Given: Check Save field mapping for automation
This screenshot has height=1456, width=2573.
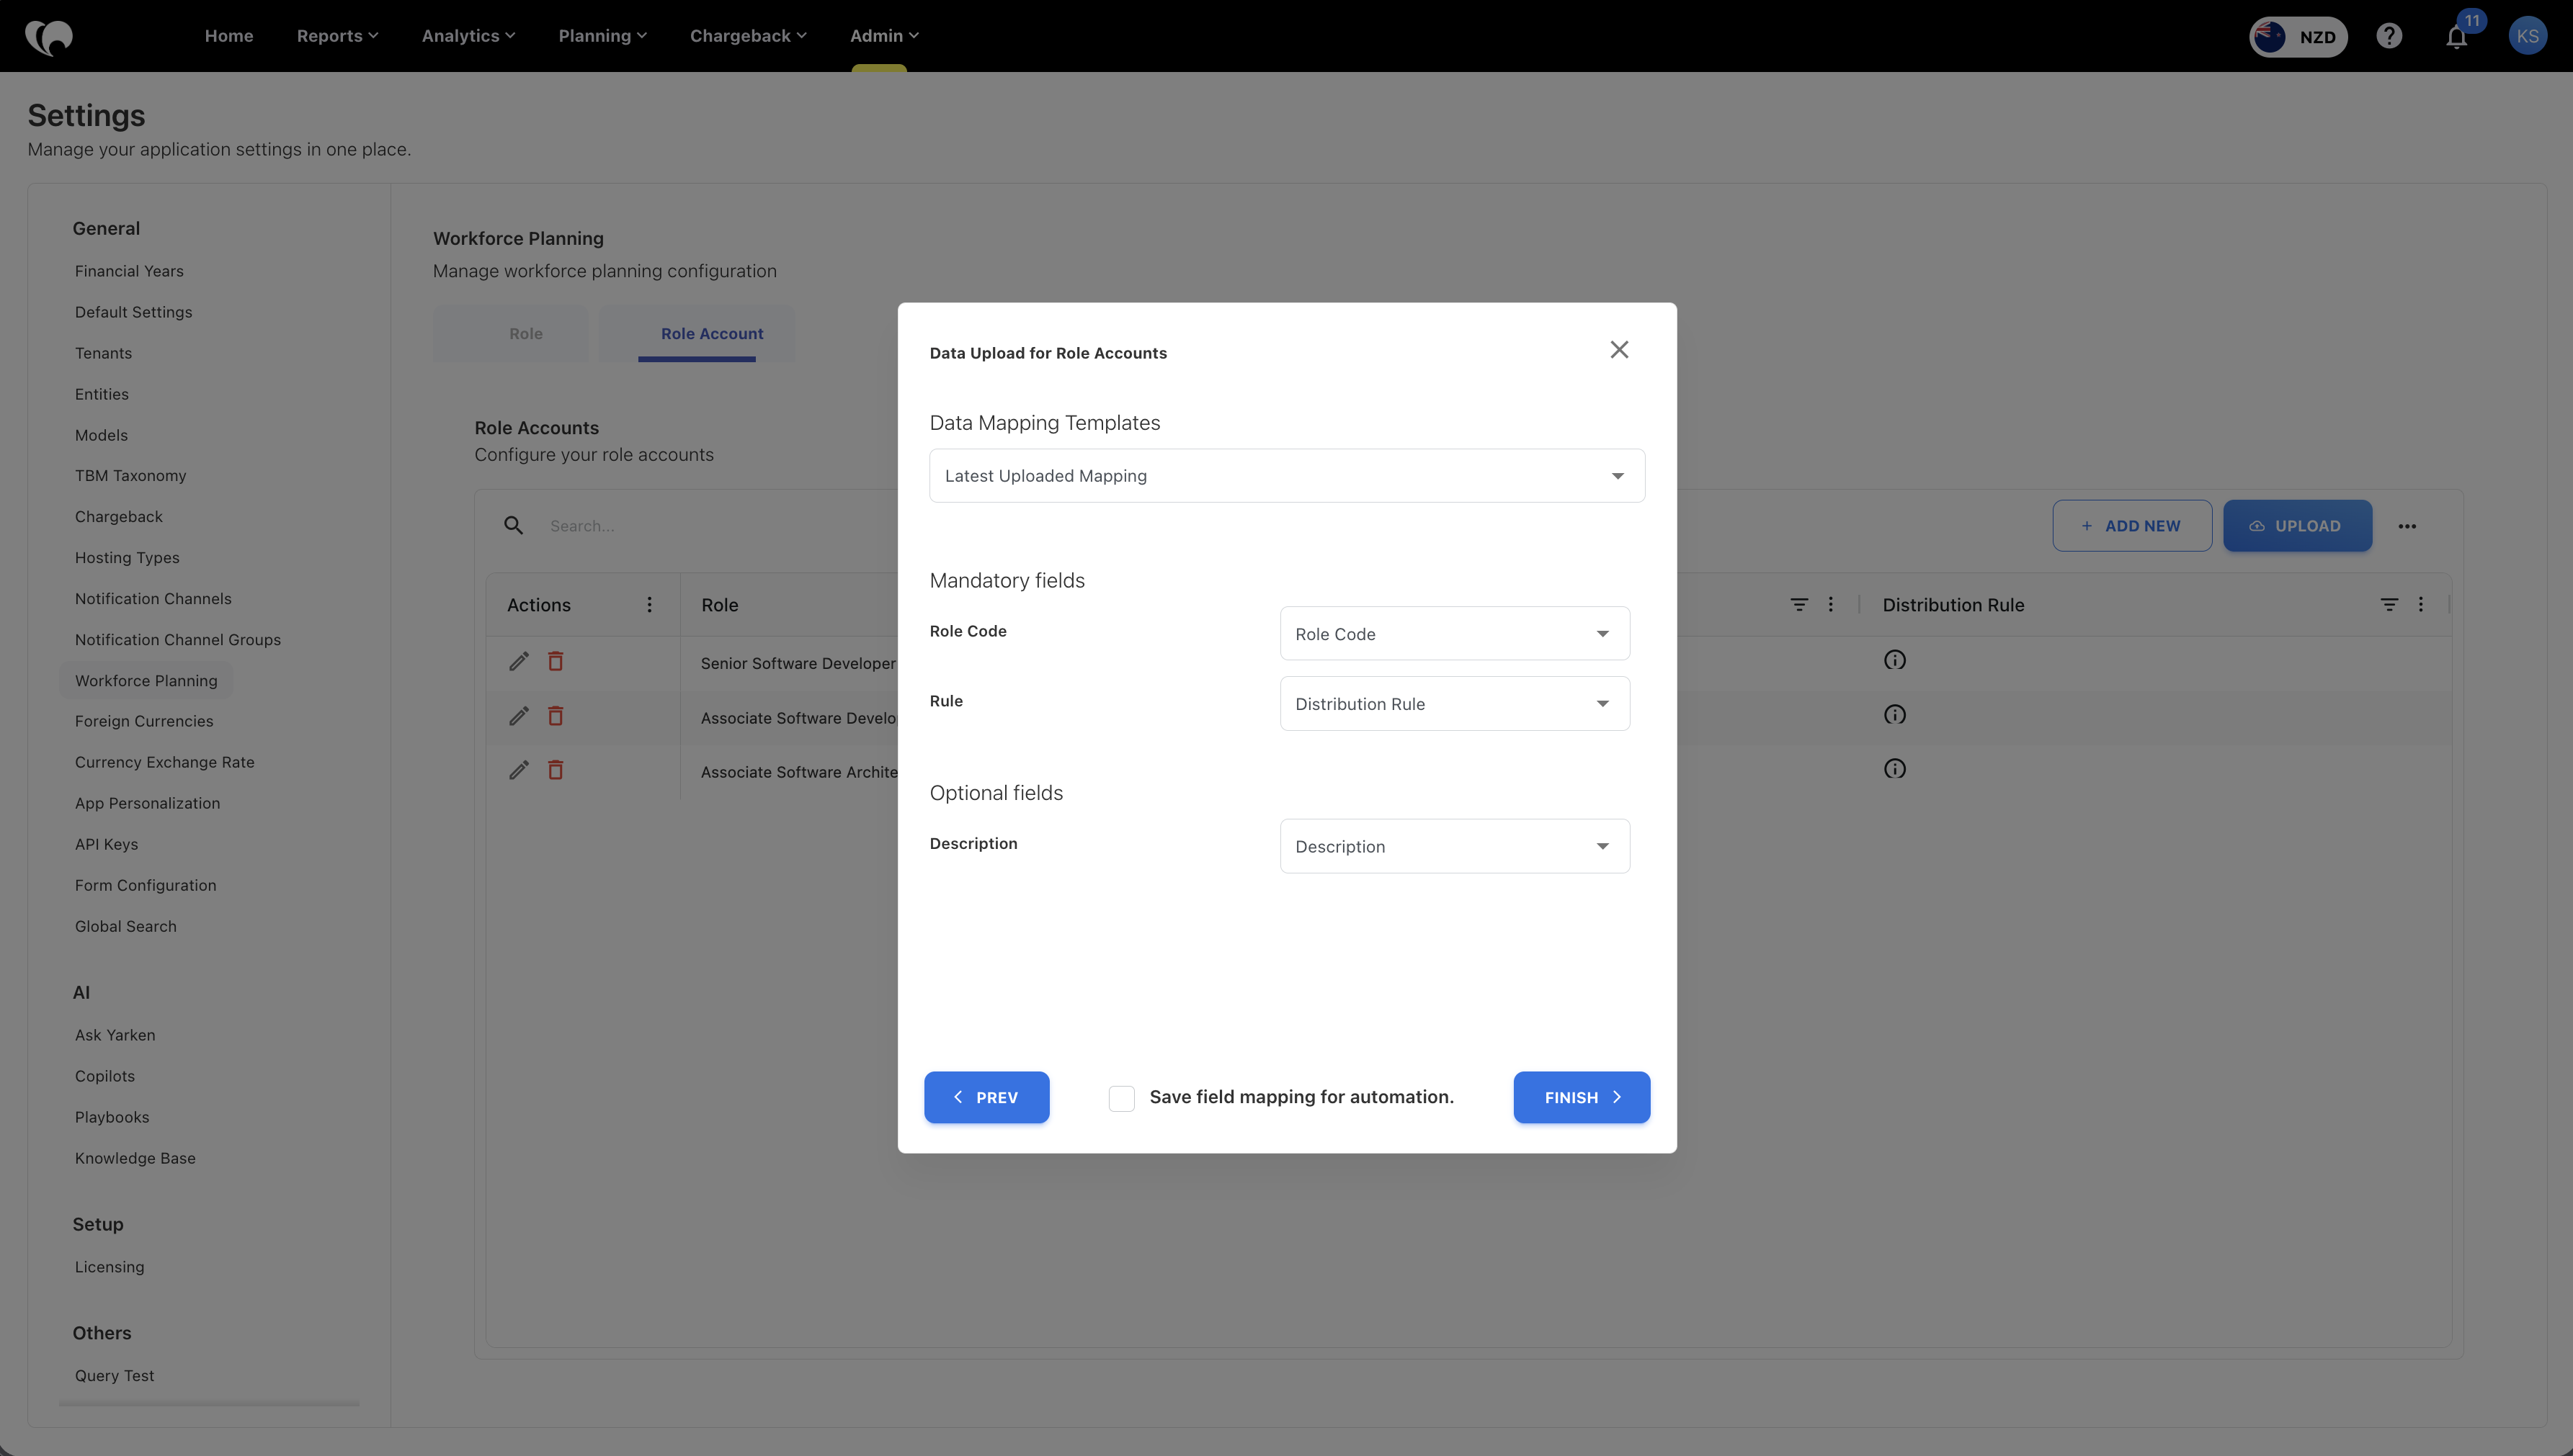Looking at the screenshot, I should (x=1121, y=1098).
